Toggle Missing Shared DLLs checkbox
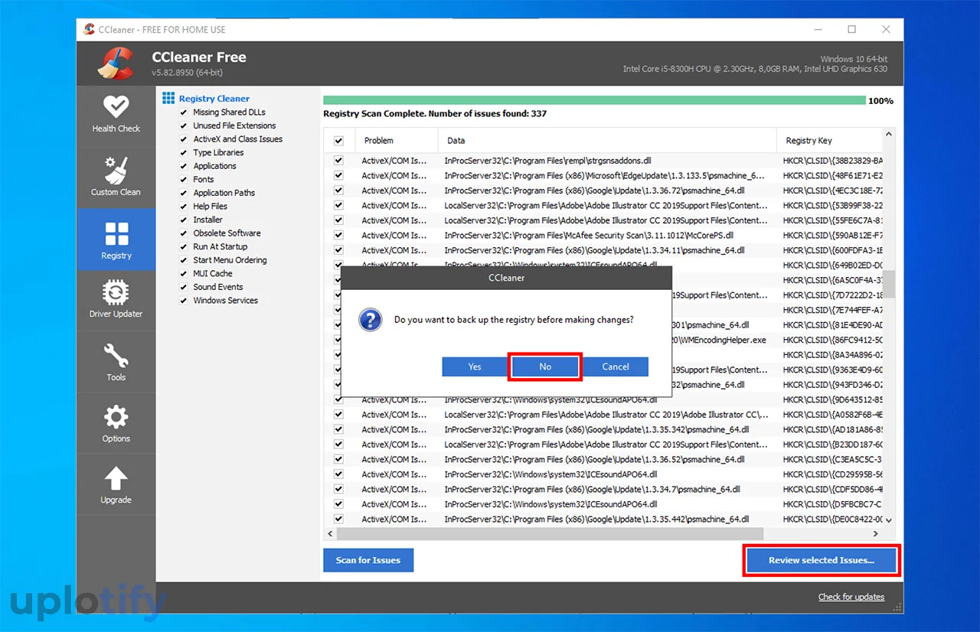Viewport: 980px width, 632px height. [x=184, y=112]
